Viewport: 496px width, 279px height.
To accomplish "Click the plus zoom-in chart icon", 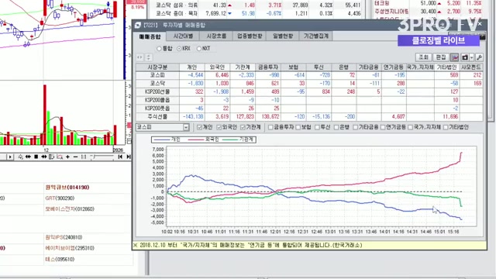I will 67,157.
